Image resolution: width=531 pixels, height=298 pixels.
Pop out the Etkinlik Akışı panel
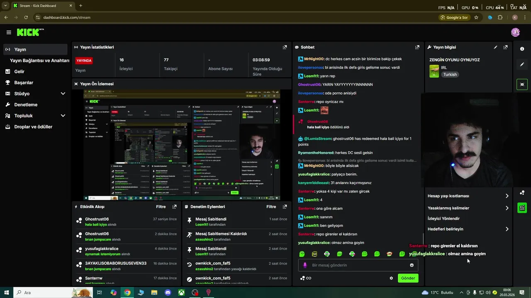[x=174, y=207]
